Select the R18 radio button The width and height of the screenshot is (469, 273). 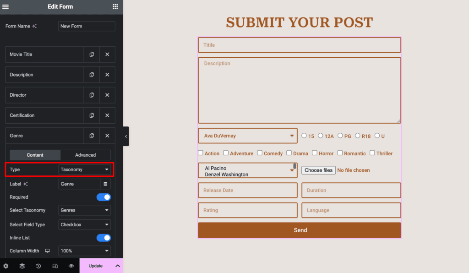[357, 136]
